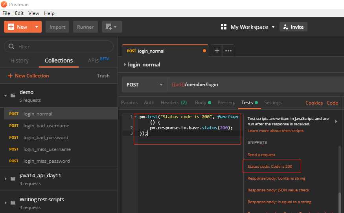
Task: Click the demo collection folder icon
Action: (x=13, y=95)
